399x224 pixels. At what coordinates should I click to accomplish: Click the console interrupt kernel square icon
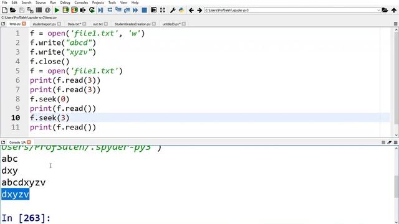coord(383,142)
